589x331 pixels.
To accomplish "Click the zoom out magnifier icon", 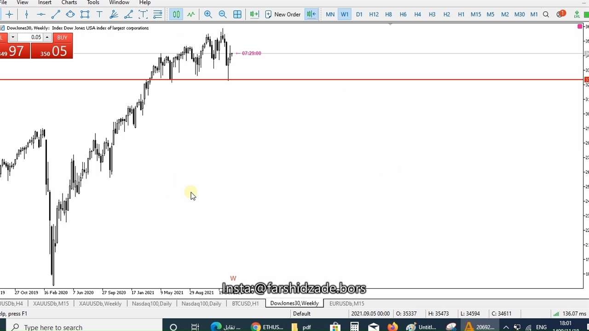I will (x=223, y=14).
